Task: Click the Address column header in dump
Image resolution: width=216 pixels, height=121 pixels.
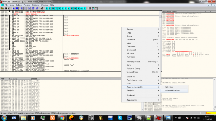Action: [x=5, y=79]
